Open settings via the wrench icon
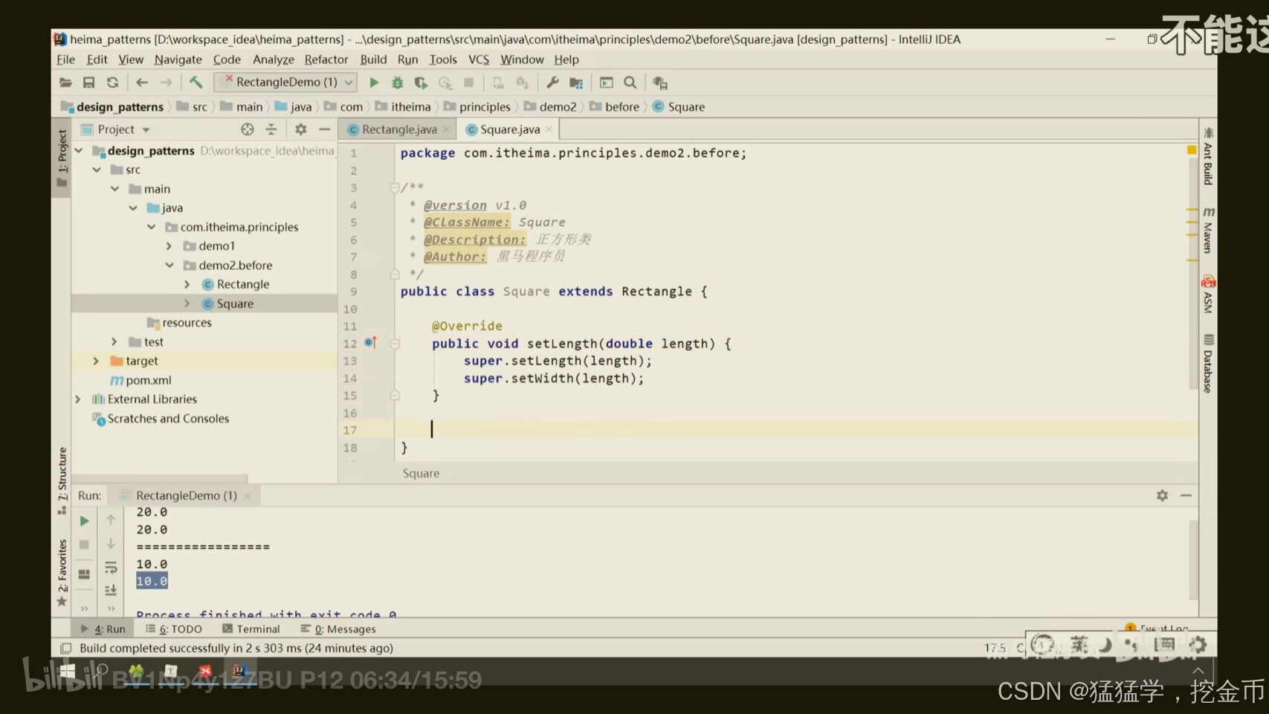The image size is (1269, 714). 552,83
